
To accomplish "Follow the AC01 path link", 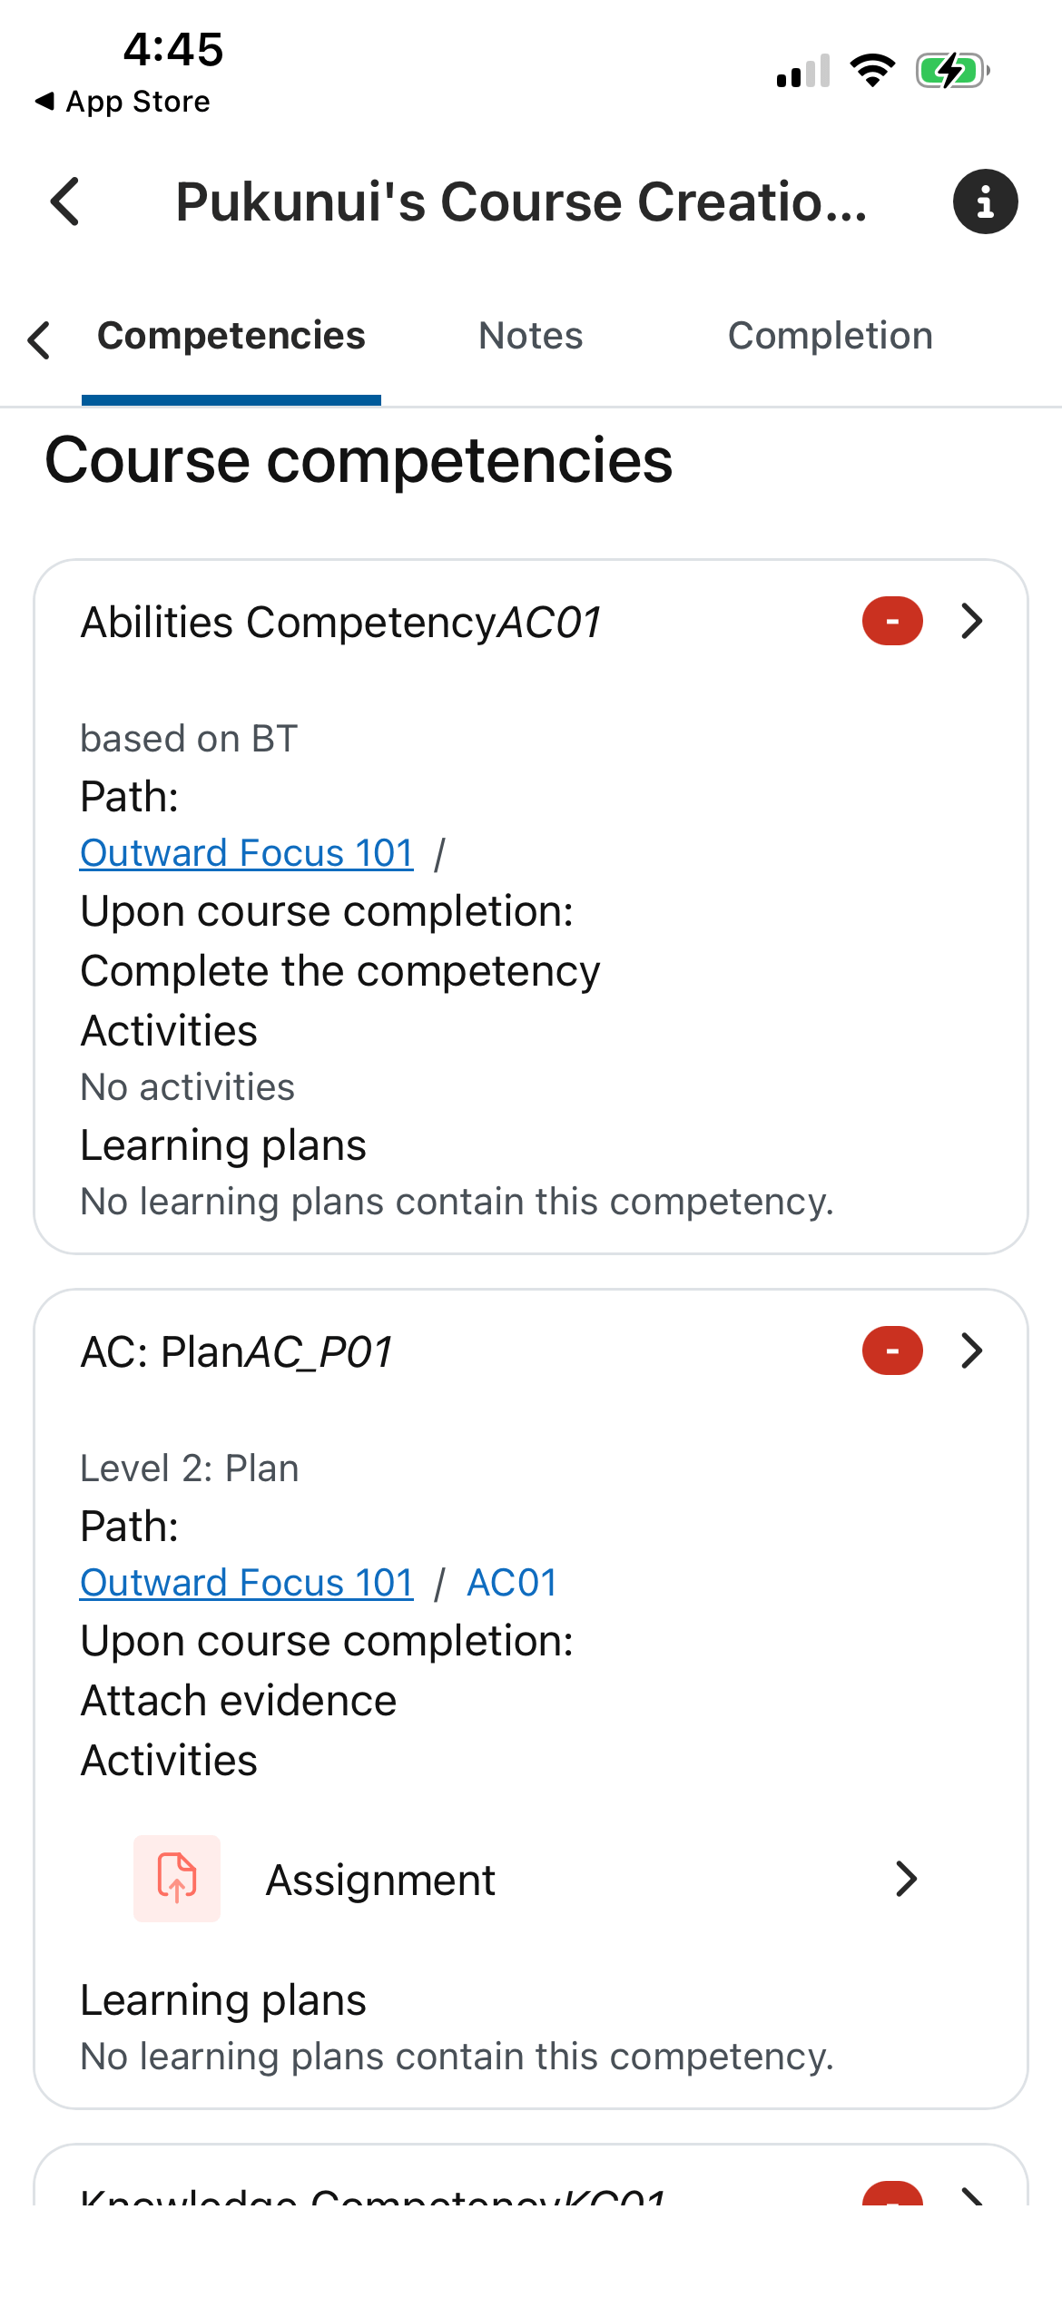I will [512, 1583].
